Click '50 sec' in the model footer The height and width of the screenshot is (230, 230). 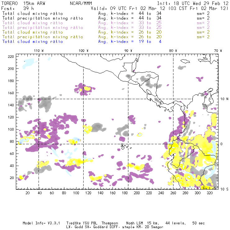199,223
